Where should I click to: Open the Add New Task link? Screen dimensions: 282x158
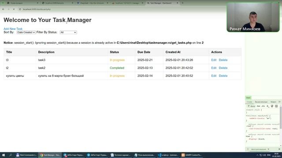tap(13, 29)
